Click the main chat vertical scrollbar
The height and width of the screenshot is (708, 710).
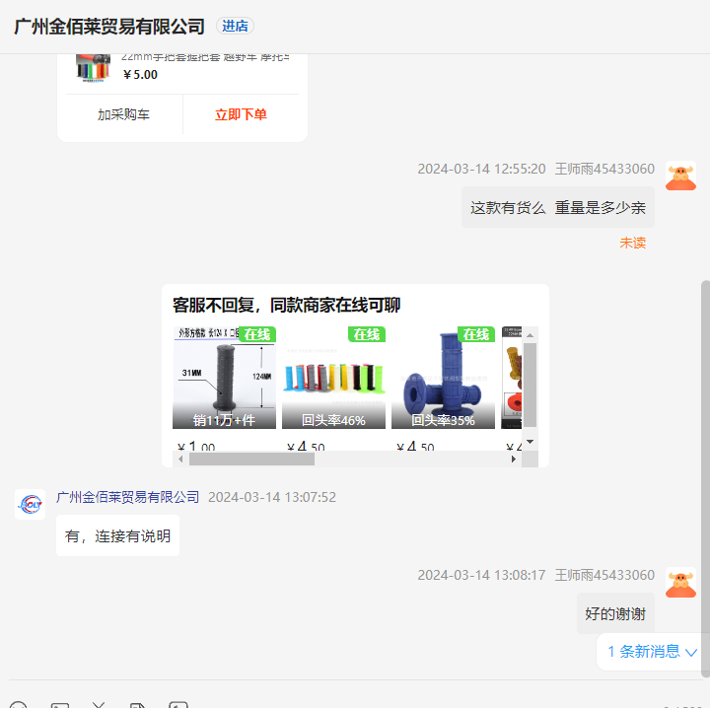[x=705, y=478]
